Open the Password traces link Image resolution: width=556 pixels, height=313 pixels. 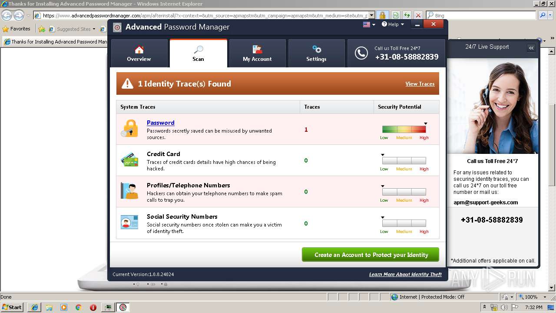tap(161, 123)
